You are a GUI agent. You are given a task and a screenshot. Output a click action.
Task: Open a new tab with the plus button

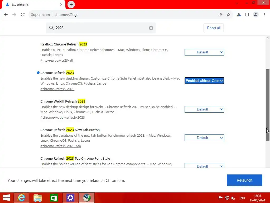click(x=71, y=4)
